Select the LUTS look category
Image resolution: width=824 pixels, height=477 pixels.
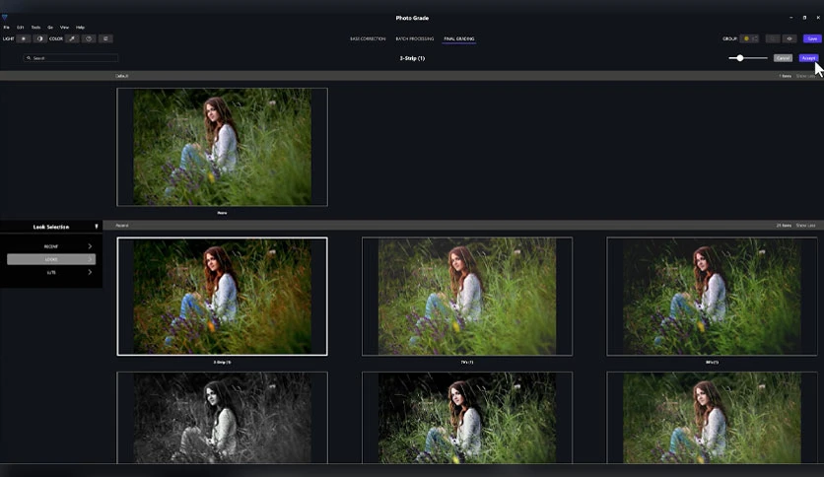pos(51,272)
